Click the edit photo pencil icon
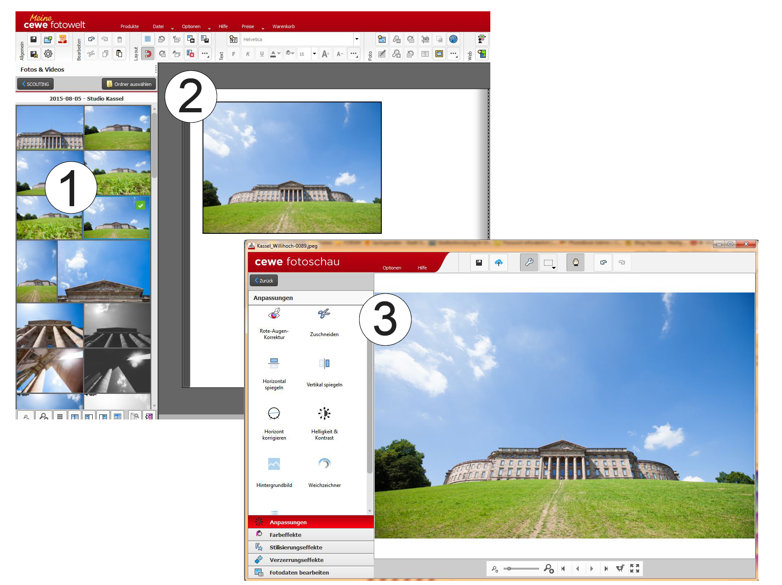 click(x=382, y=54)
